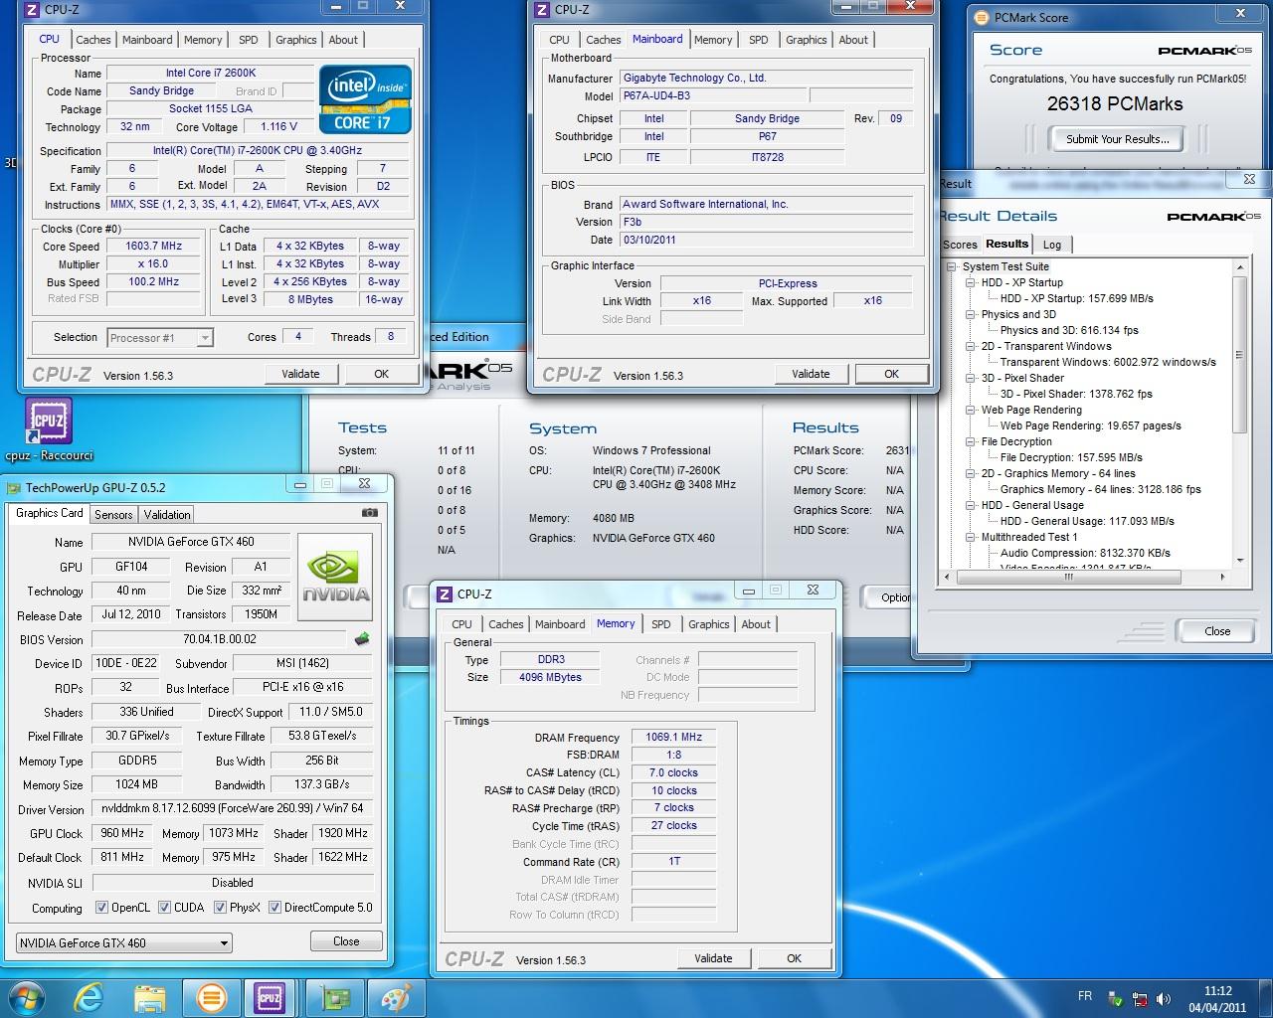Click the DRAM Frequency 1069.1 MHz value

[673, 738]
